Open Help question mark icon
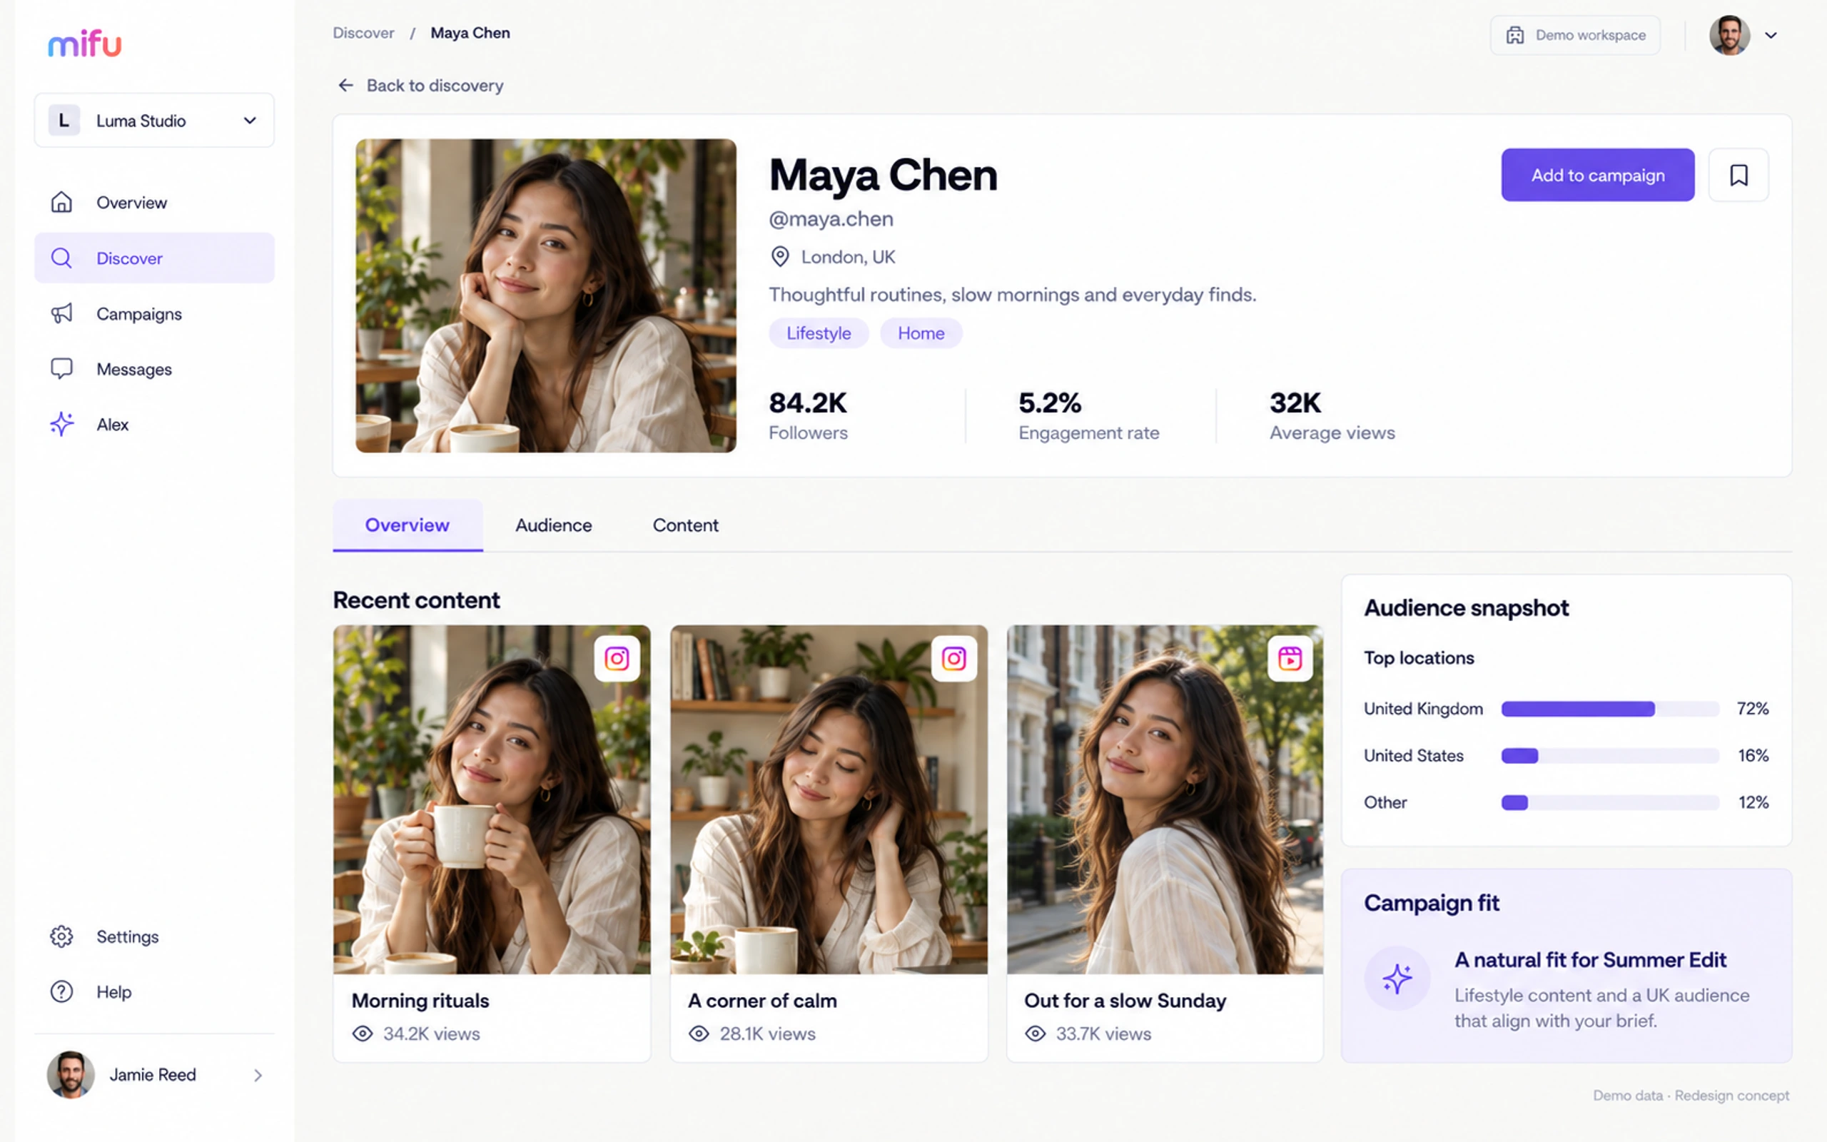The width and height of the screenshot is (1827, 1142). point(61,991)
